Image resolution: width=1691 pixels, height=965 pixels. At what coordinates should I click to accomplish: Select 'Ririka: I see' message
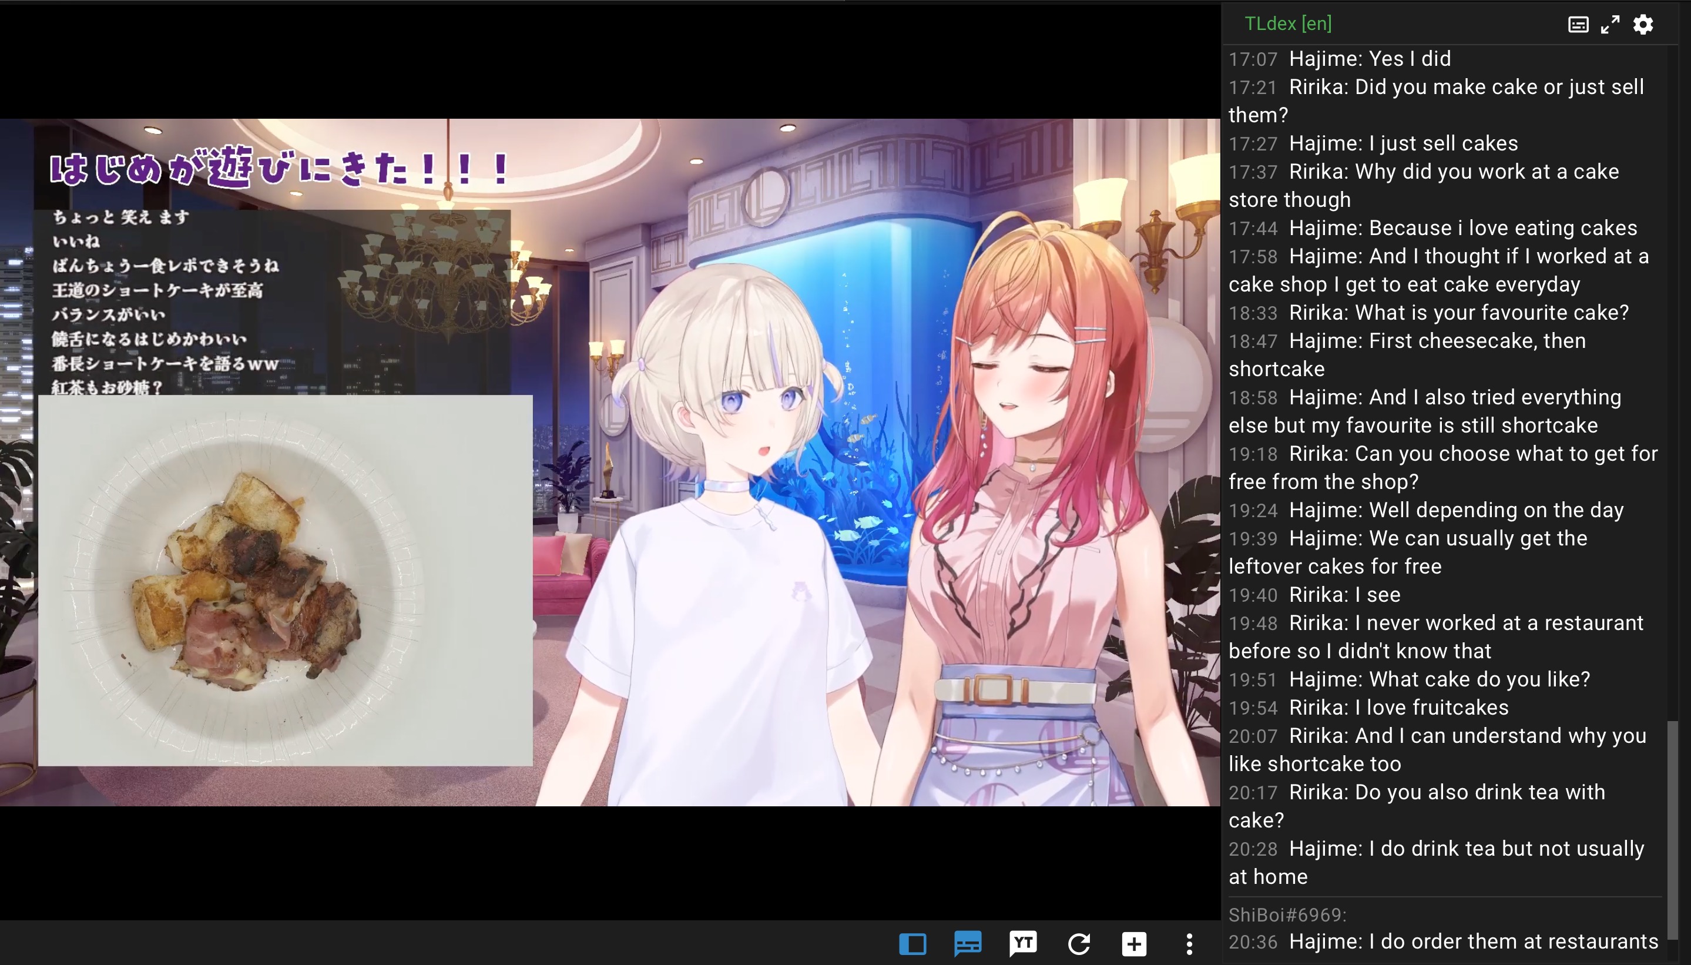coord(1344,595)
